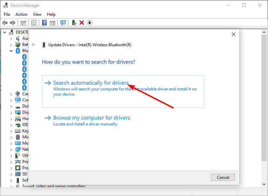Select the Human Interface Devices icon
The height and width of the screenshot is (196, 268).
[x=18, y=119]
